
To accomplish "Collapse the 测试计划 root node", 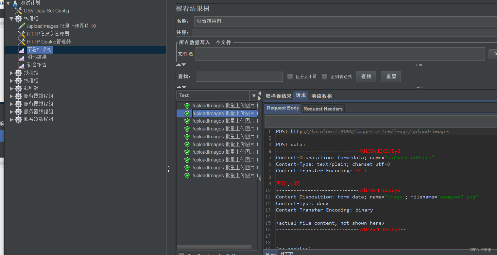I will coord(8,3).
